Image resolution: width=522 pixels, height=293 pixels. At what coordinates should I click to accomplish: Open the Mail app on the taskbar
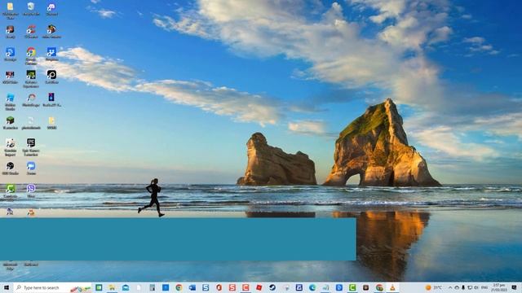pos(126,287)
